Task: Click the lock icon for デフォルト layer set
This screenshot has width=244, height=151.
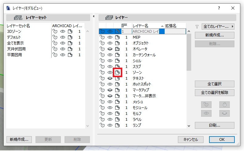Action: tap(55, 37)
